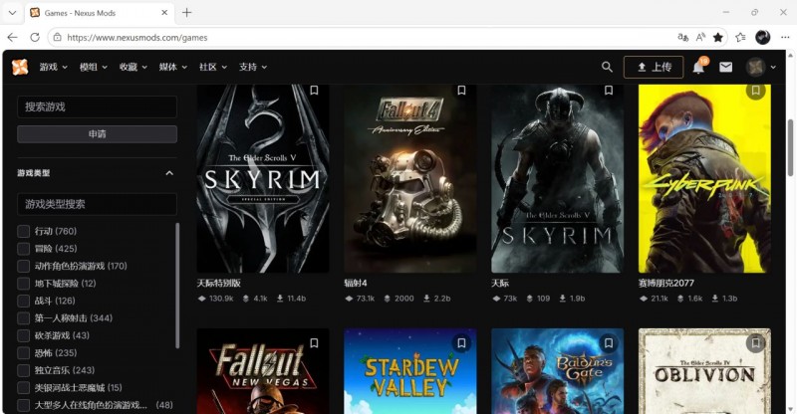Check the 类银河战士恶魔城 (15) box
This screenshot has height=414, width=797.
(x=23, y=387)
